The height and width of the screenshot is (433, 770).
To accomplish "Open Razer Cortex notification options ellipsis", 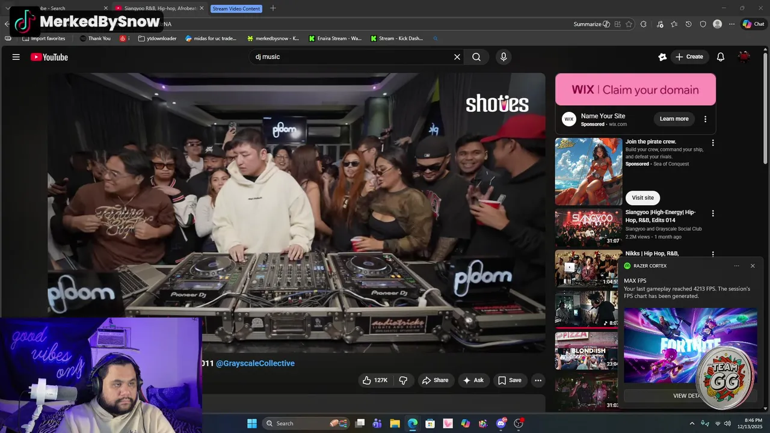I will [x=736, y=266].
